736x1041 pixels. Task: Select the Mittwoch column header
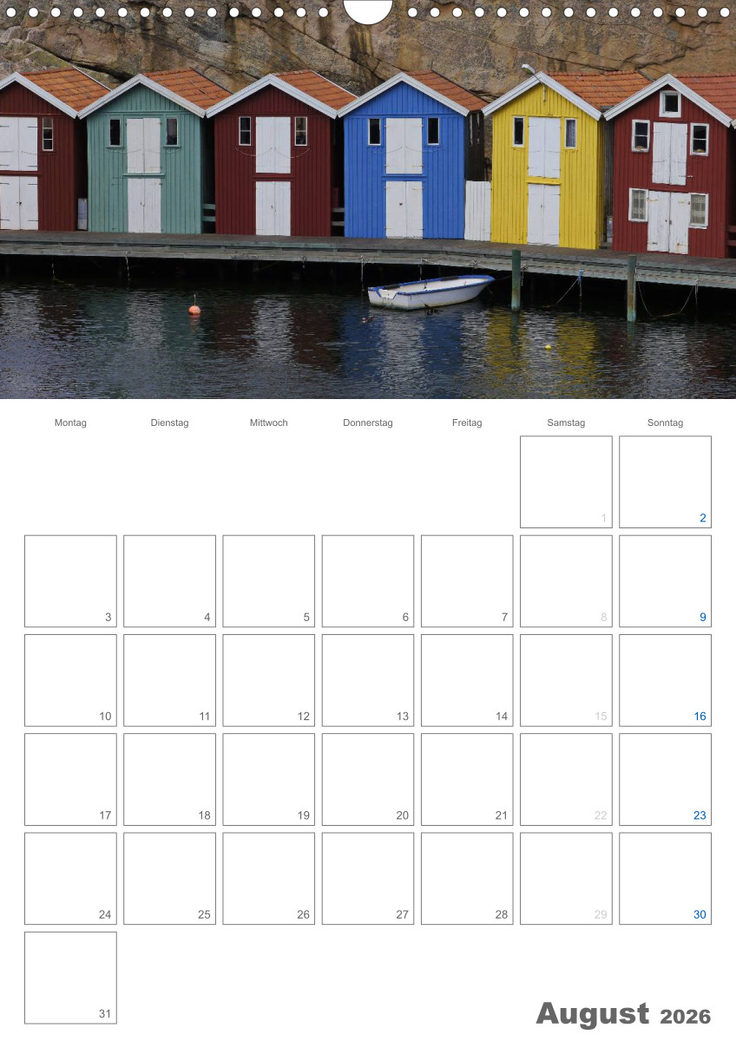point(268,422)
